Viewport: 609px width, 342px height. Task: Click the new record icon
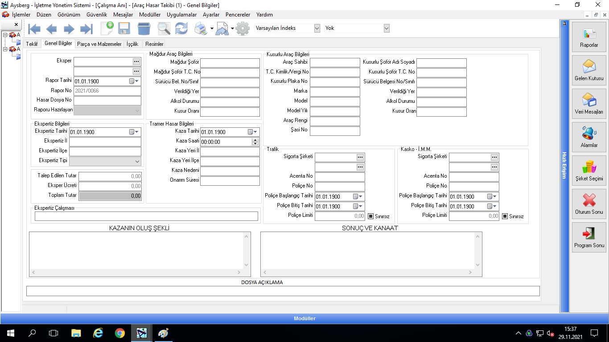tap(107, 28)
